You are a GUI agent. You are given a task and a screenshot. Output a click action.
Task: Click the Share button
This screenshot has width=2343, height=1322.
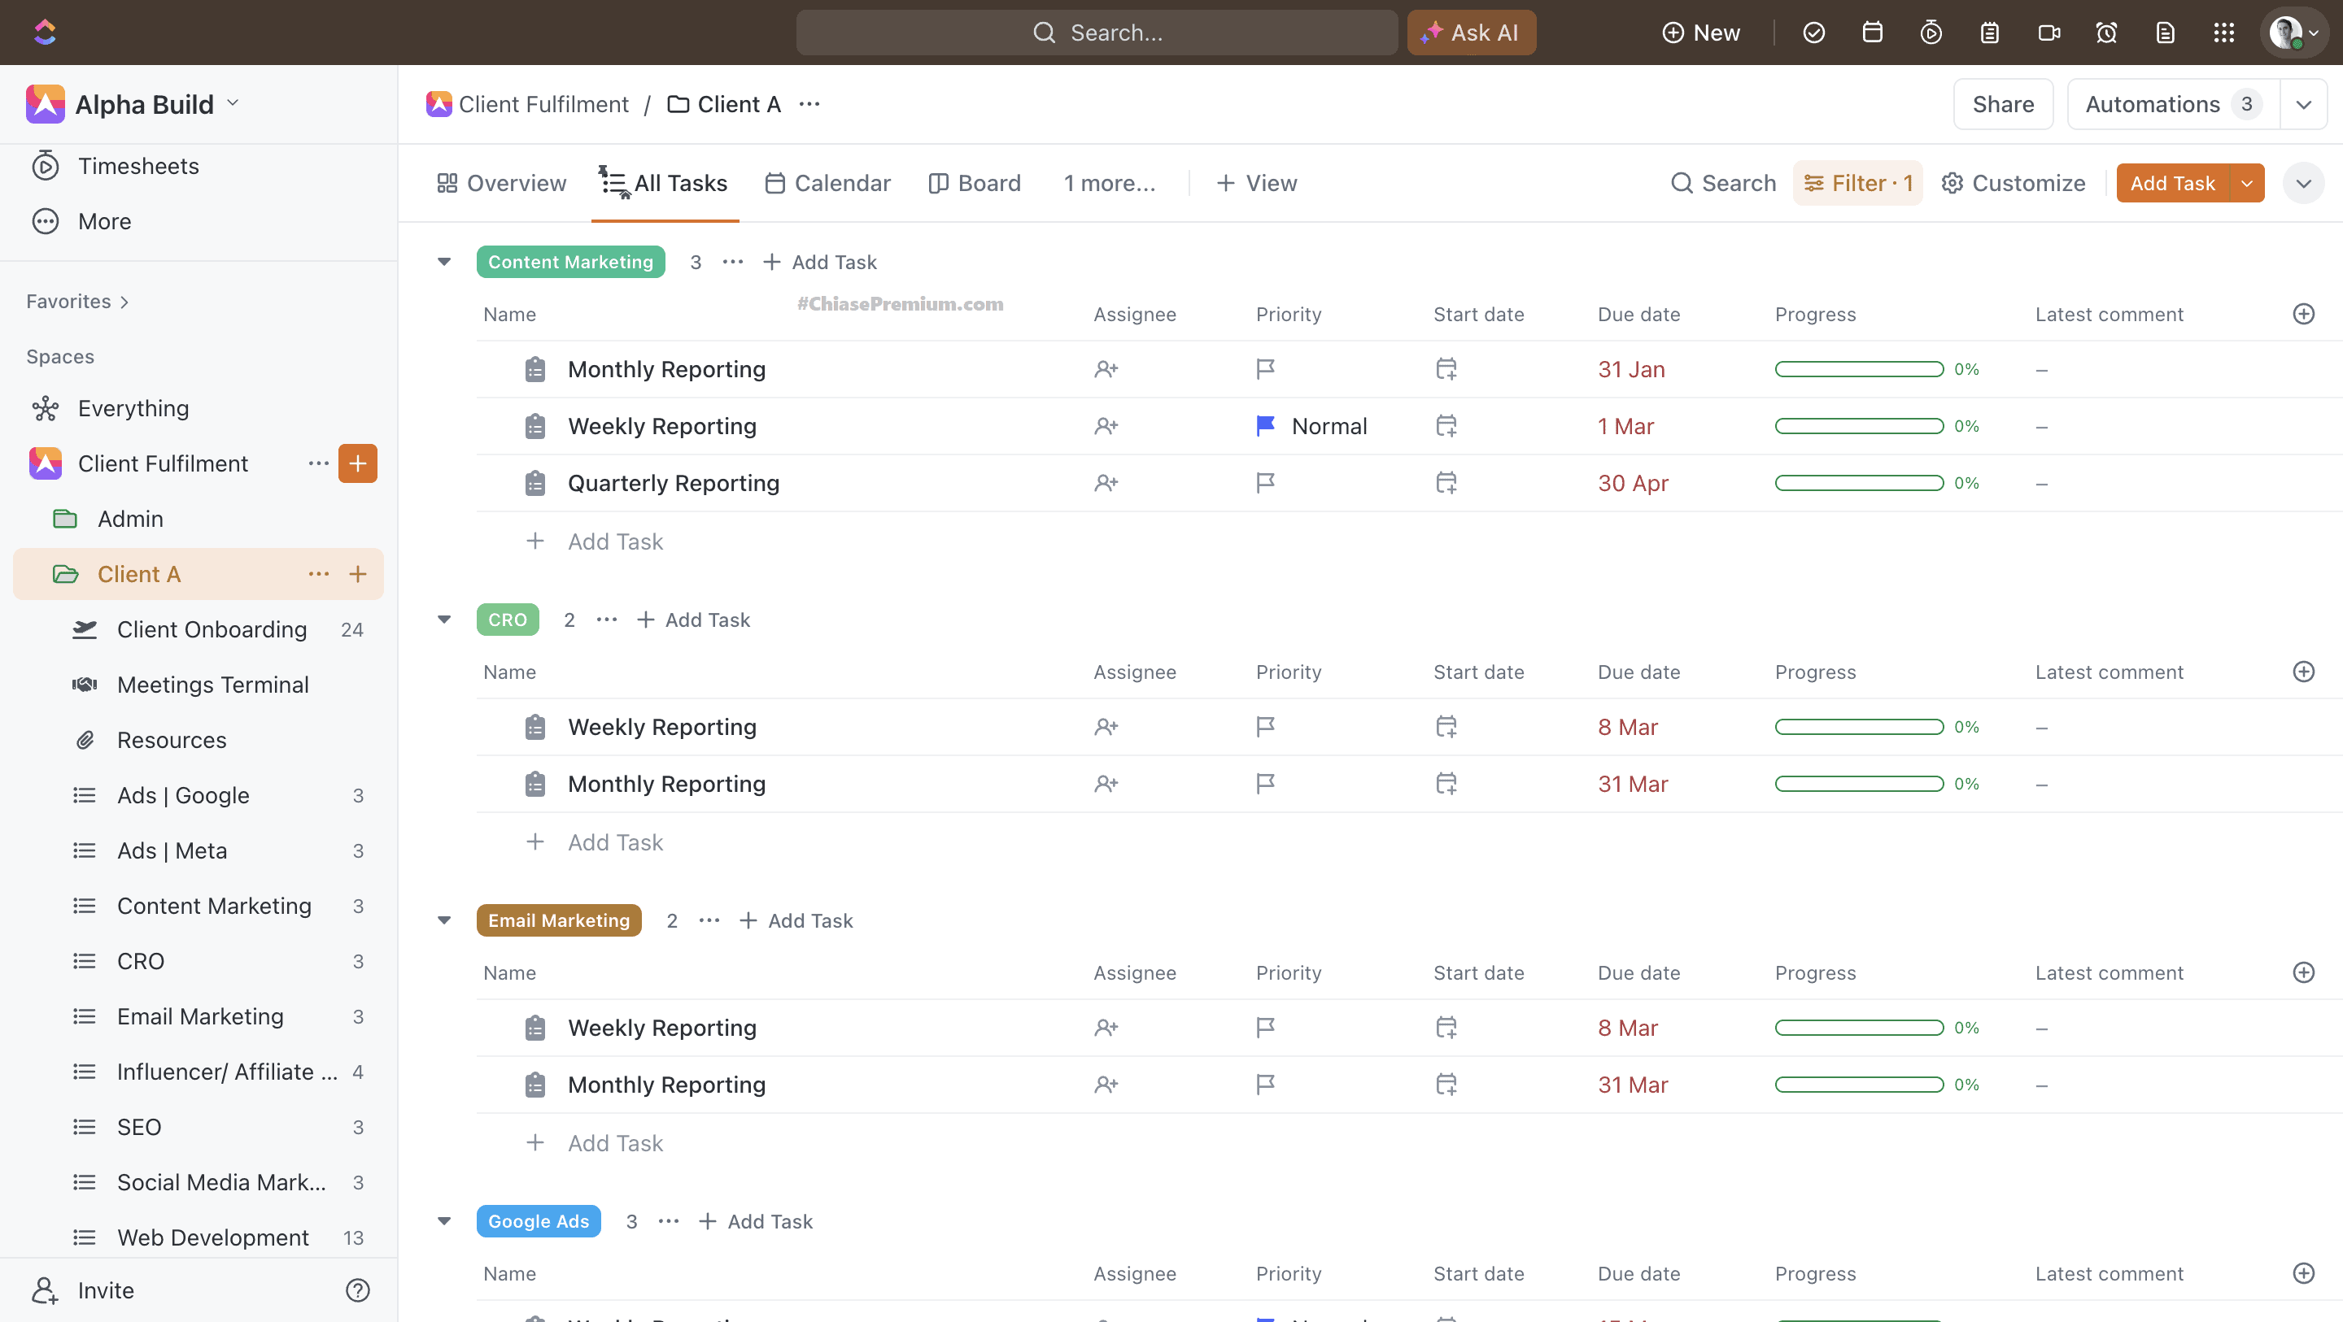(x=2003, y=102)
